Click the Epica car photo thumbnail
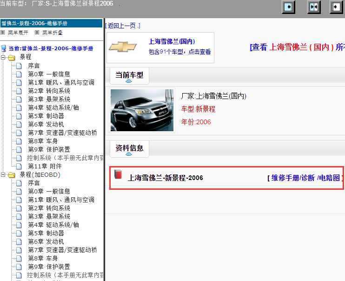This screenshot has height=281, width=345. click(x=142, y=110)
